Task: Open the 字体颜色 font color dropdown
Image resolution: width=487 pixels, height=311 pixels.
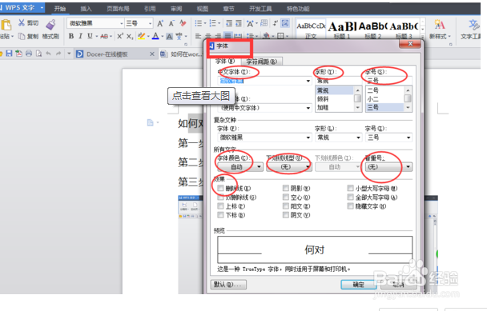Action: [x=259, y=167]
